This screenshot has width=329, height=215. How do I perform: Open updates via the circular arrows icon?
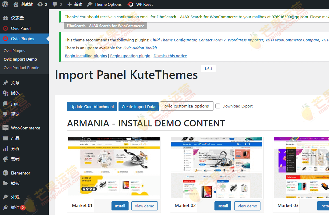pos(40,4)
